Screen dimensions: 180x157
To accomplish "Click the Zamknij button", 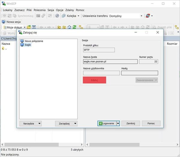I will click(130, 123).
